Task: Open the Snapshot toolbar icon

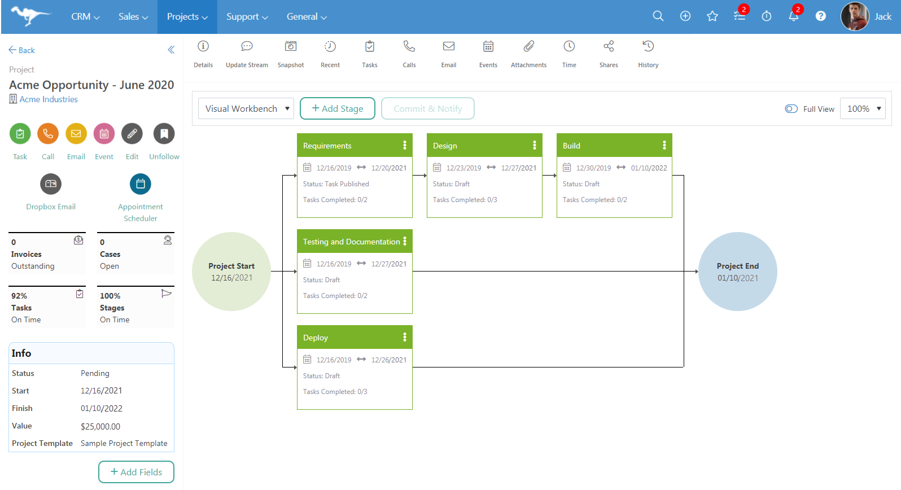Action: pos(291,47)
